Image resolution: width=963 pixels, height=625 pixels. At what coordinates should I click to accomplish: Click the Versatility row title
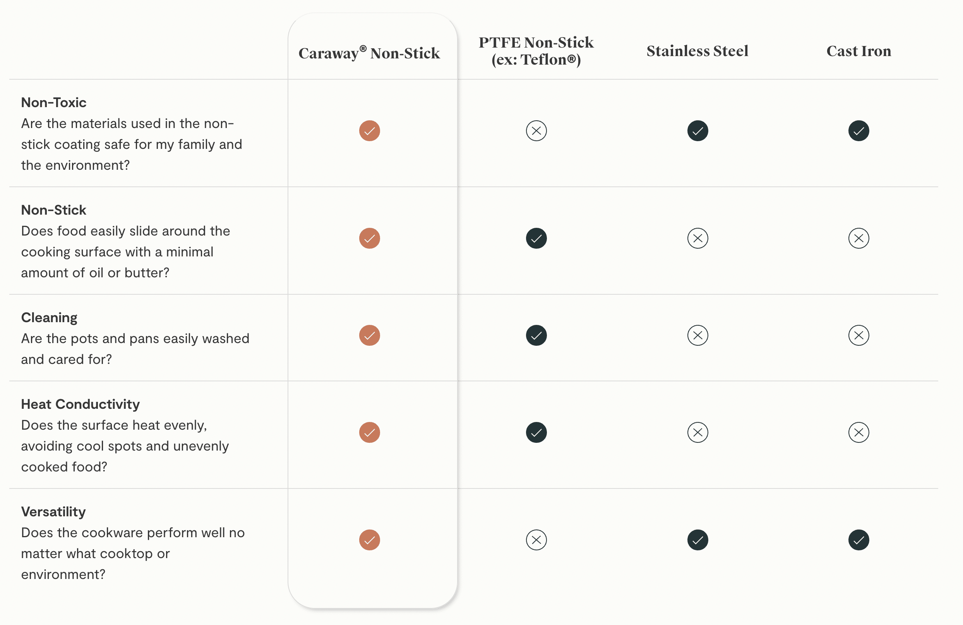(x=53, y=511)
